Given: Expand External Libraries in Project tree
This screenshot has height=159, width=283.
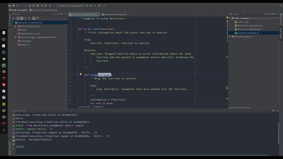Looking at the screenshot, I should (229, 36).
